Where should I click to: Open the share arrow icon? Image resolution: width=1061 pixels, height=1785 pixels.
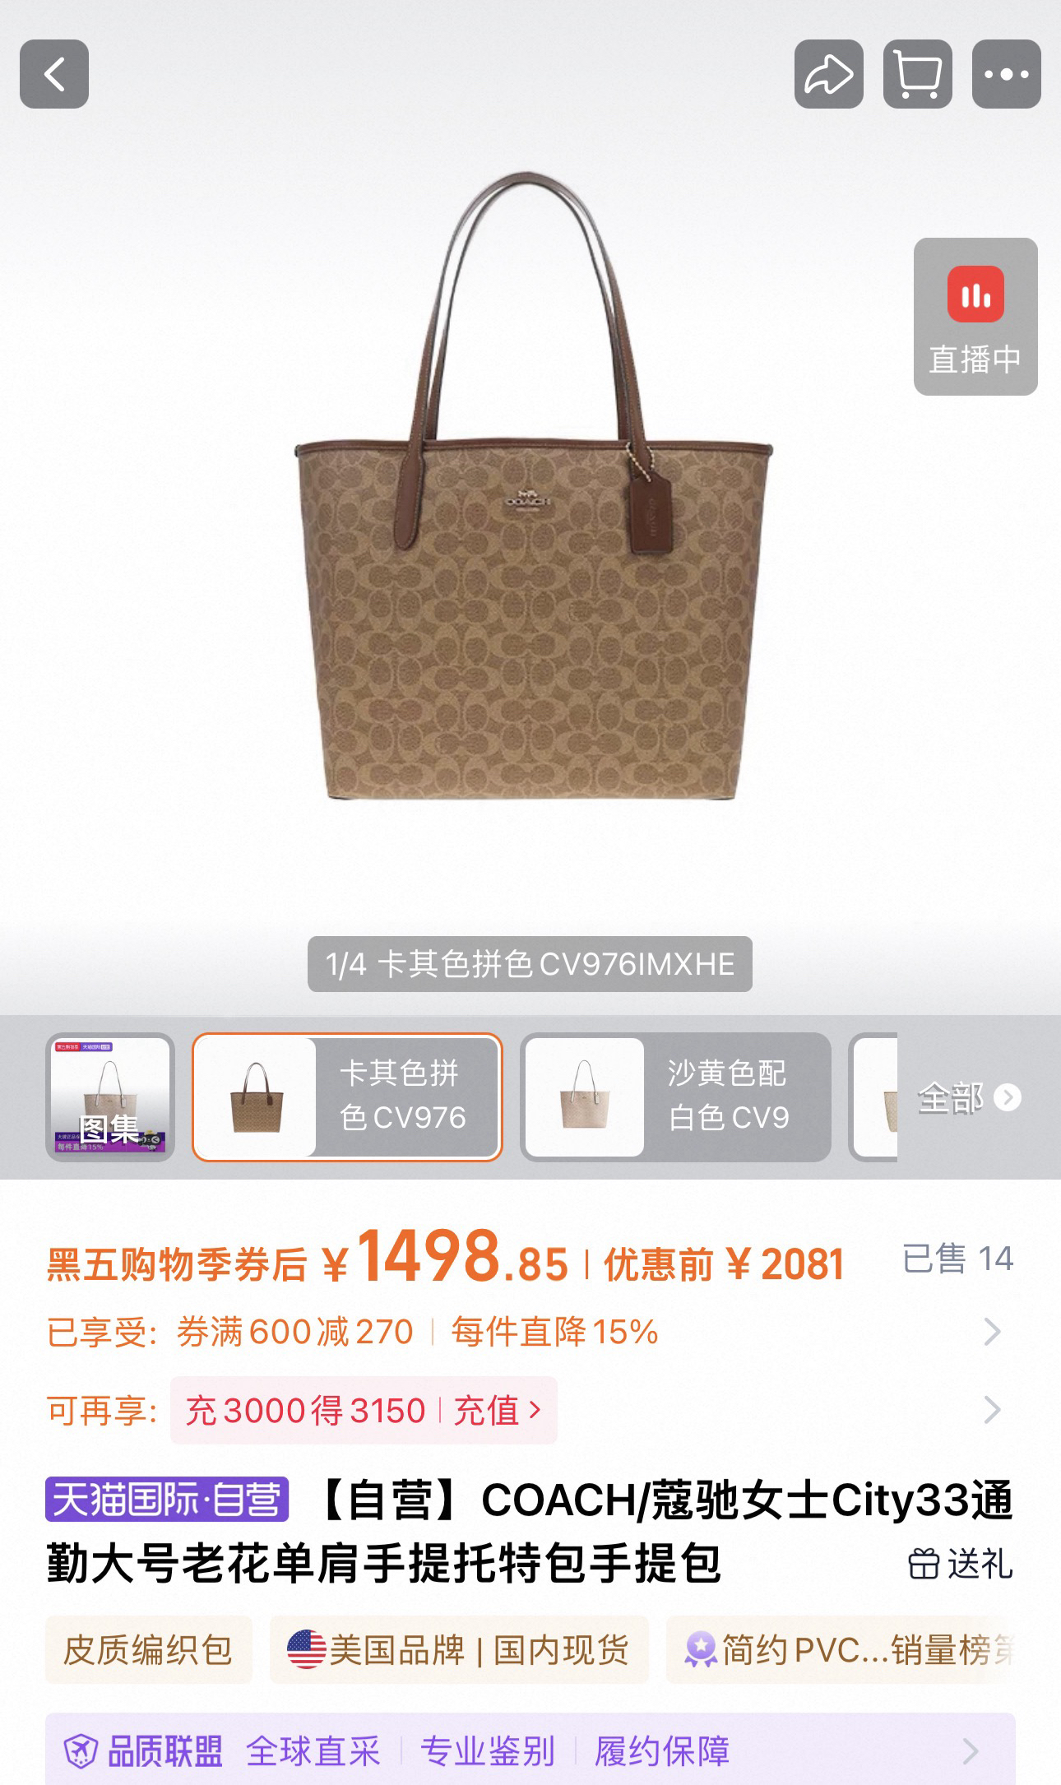point(828,74)
